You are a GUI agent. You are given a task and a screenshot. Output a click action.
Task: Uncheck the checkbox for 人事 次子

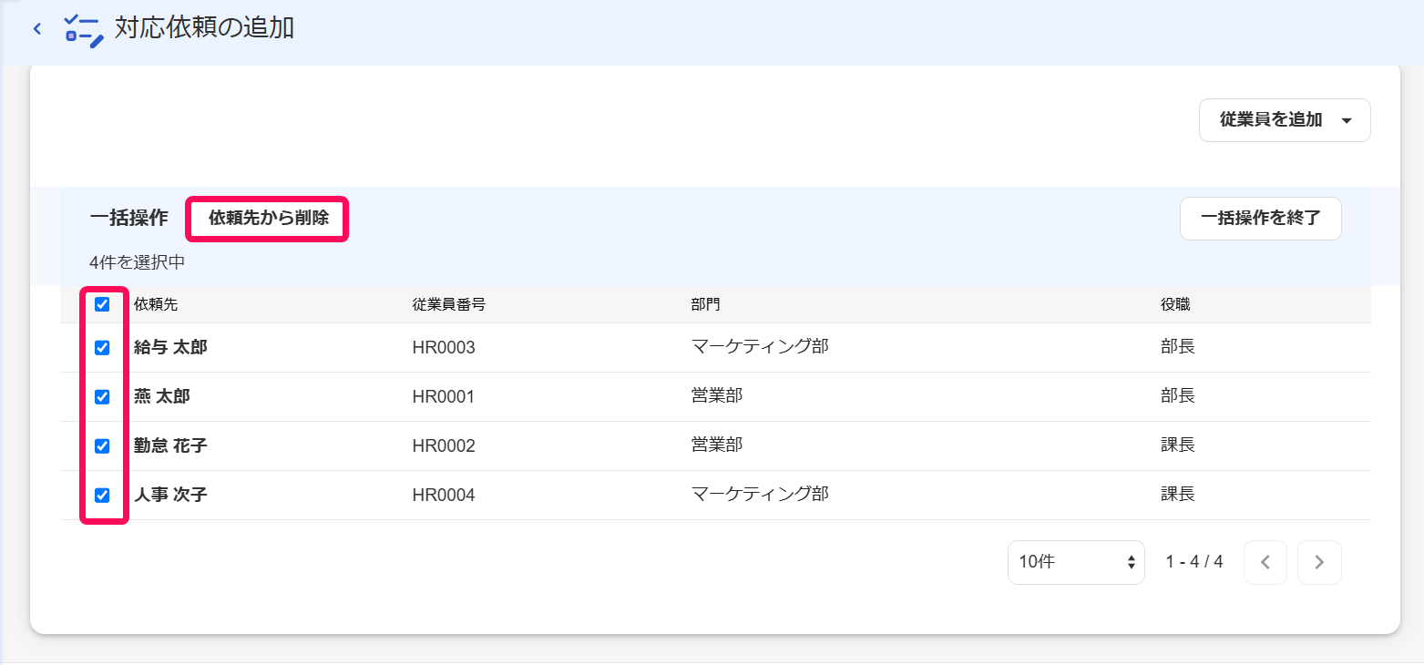tap(102, 496)
